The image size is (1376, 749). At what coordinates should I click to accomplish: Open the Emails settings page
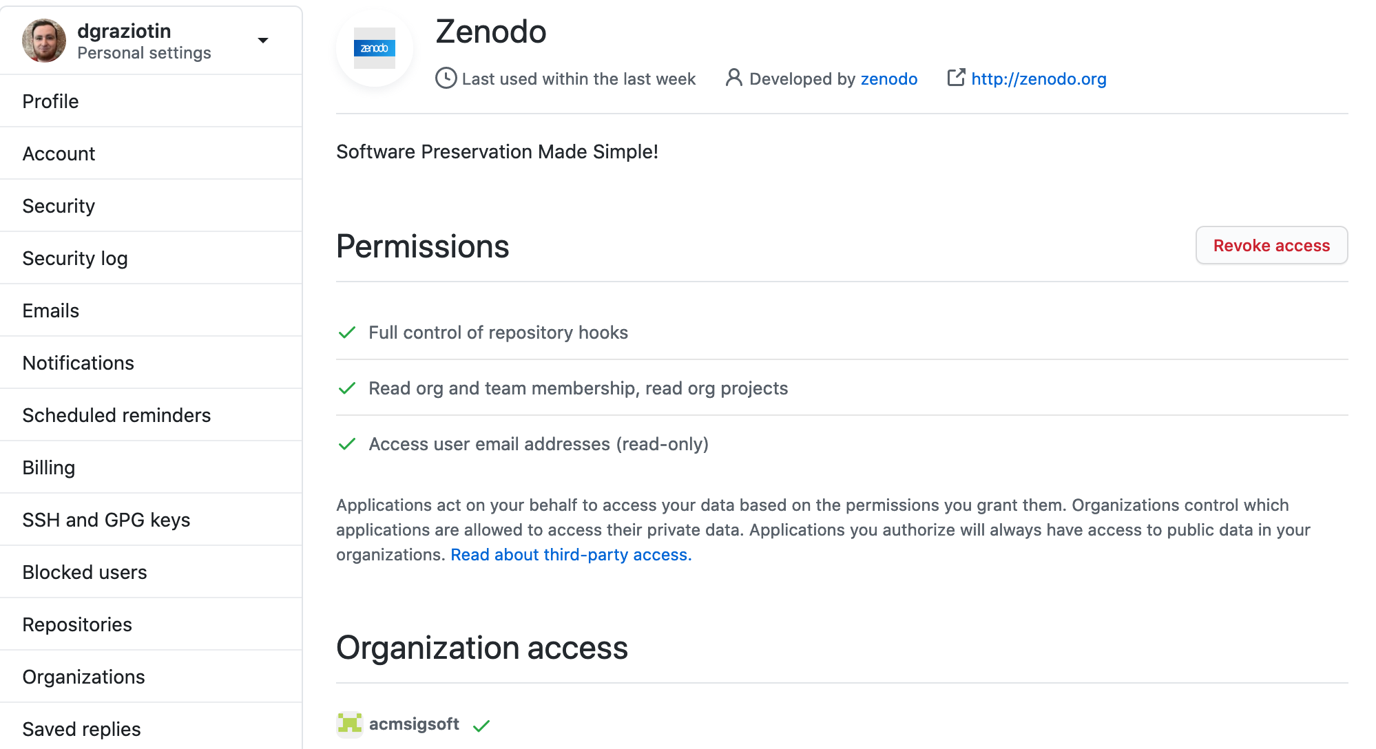(x=51, y=310)
